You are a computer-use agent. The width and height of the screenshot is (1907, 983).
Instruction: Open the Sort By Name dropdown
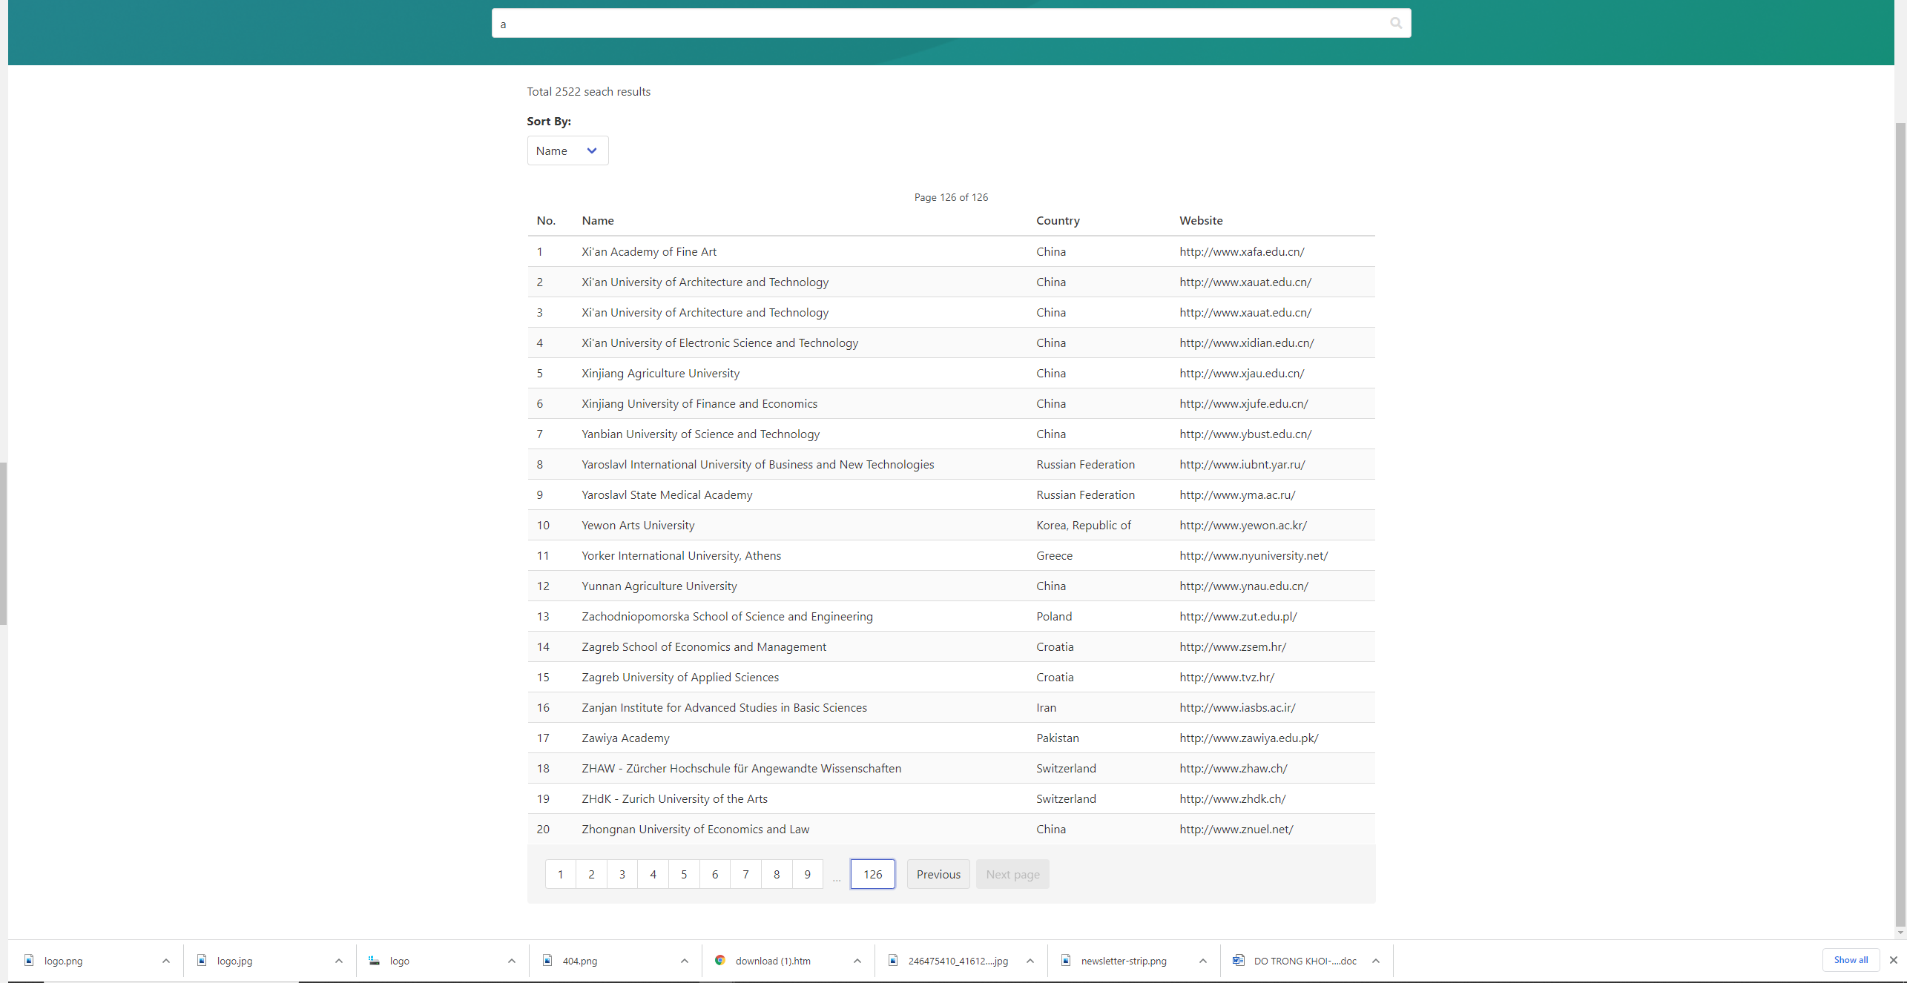[567, 150]
